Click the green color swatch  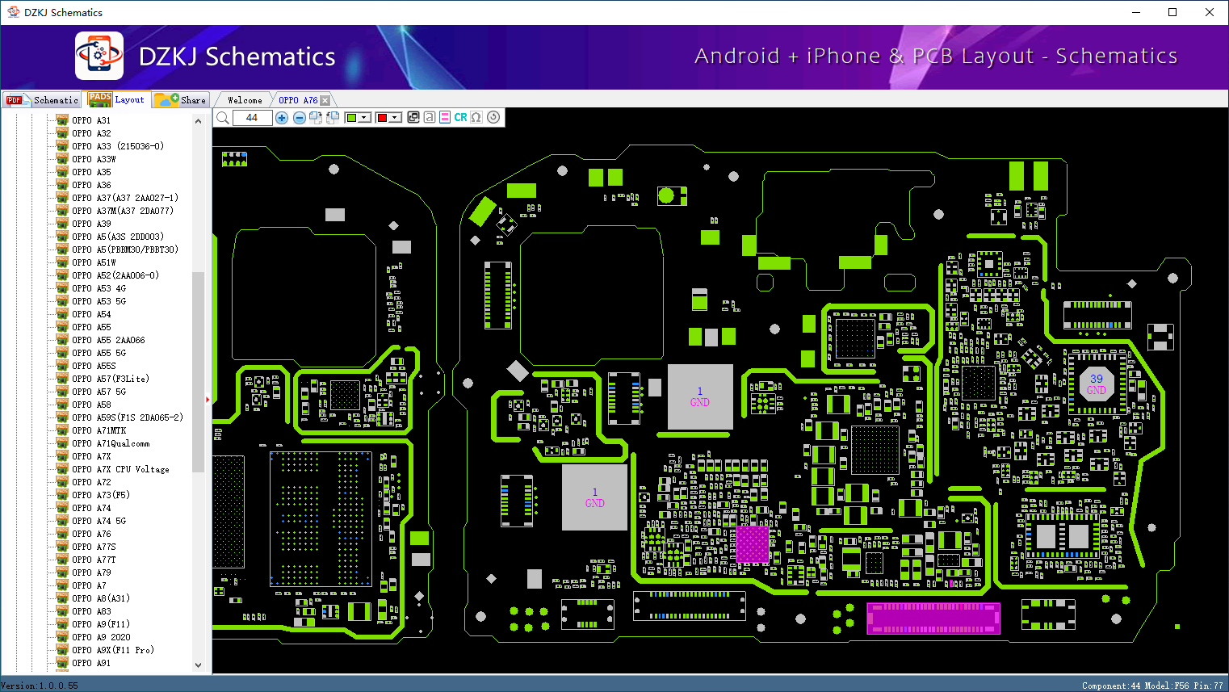351,118
